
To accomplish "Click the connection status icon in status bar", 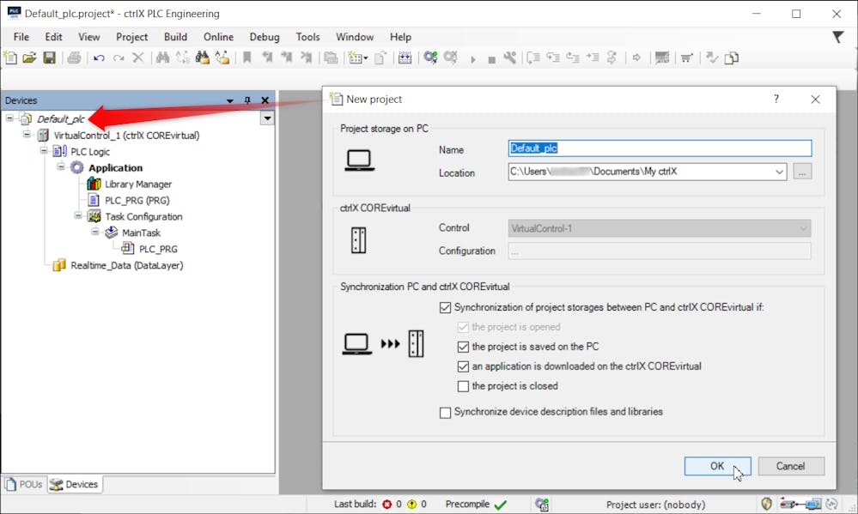I will 801,504.
